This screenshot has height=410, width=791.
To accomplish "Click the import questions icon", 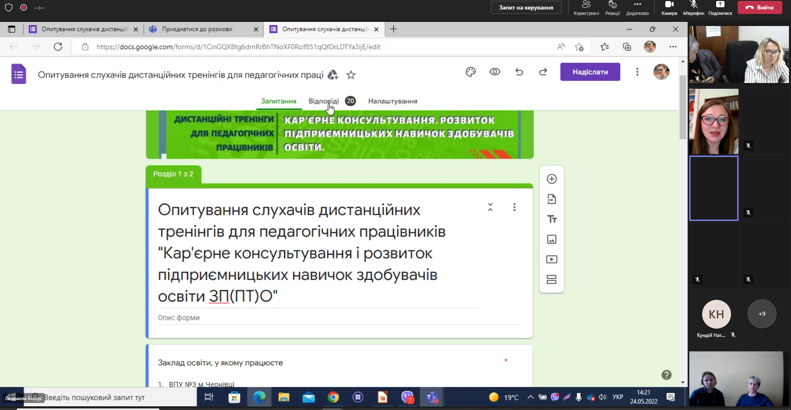I will coord(552,199).
